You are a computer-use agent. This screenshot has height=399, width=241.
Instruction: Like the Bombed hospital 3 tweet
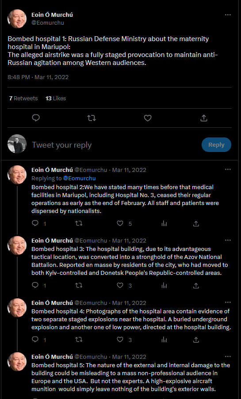[x=120, y=285]
